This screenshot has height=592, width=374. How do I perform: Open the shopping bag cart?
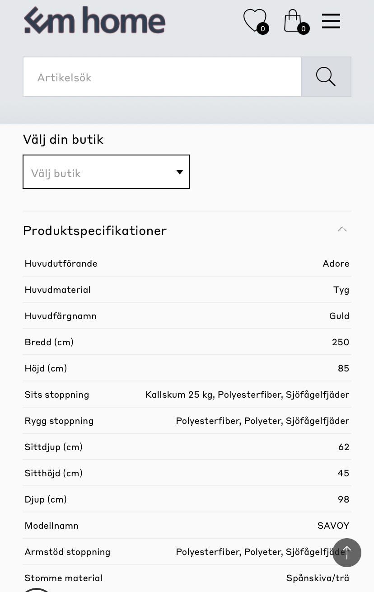292,21
